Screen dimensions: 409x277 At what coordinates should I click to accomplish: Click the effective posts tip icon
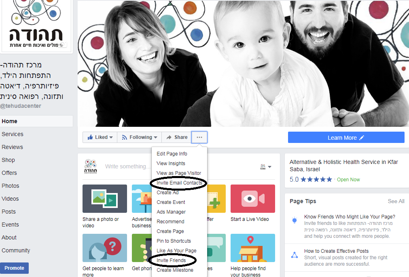(295, 255)
